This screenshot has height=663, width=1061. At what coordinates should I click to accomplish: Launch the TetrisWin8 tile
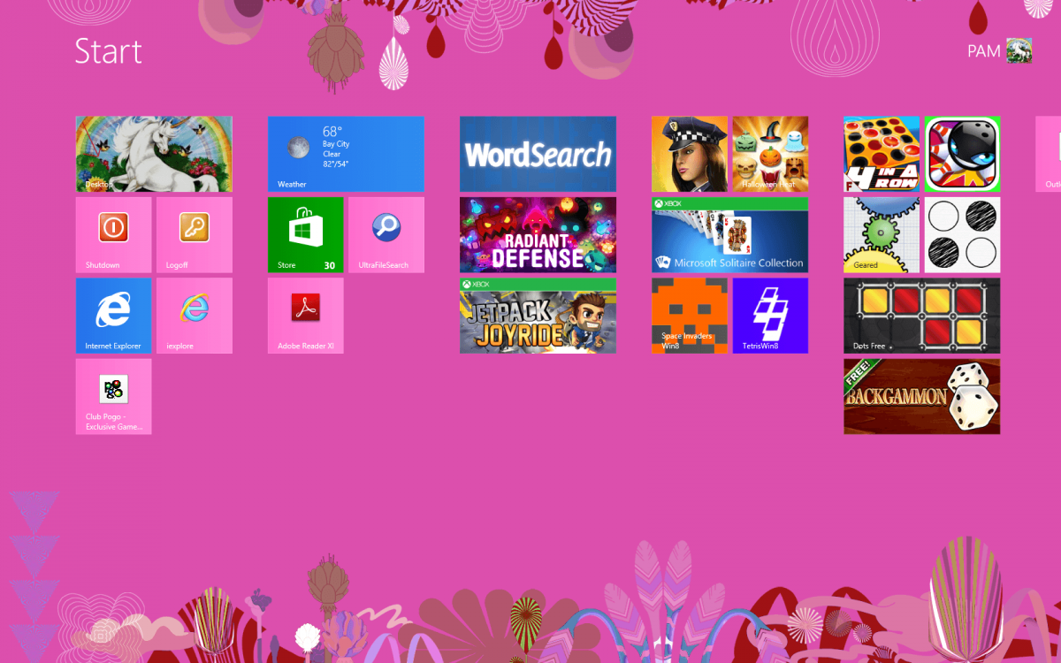770,316
